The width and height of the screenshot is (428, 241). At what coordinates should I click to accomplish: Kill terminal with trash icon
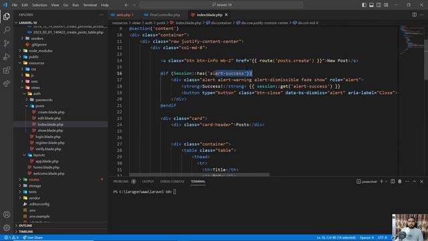(400, 181)
